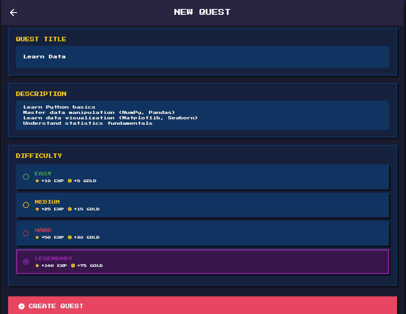
Task: Click the LEGENDARY difficulty label
Action: click(54, 258)
